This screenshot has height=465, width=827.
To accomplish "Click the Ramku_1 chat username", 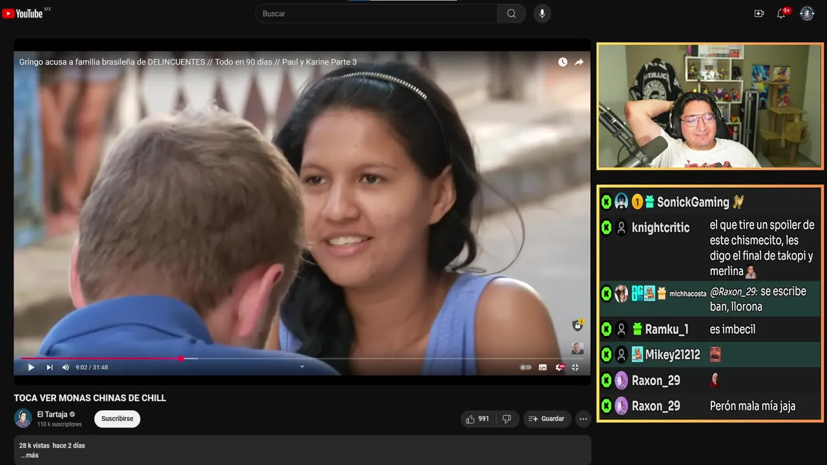I will [667, 329].
